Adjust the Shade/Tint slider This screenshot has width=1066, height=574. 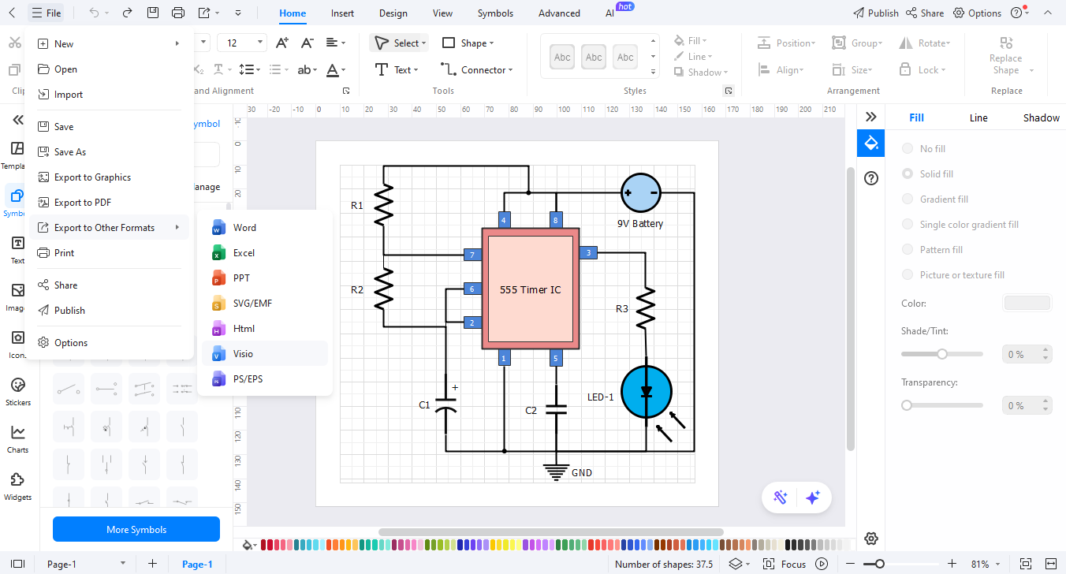point(941,354)
